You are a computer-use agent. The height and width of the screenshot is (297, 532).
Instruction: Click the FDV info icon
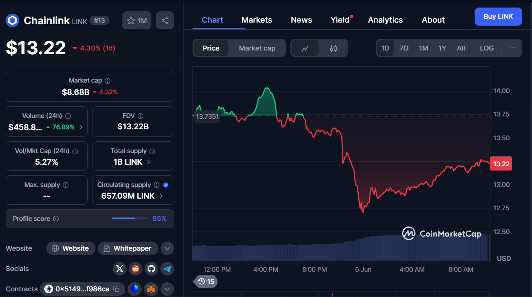pos(140,116)
